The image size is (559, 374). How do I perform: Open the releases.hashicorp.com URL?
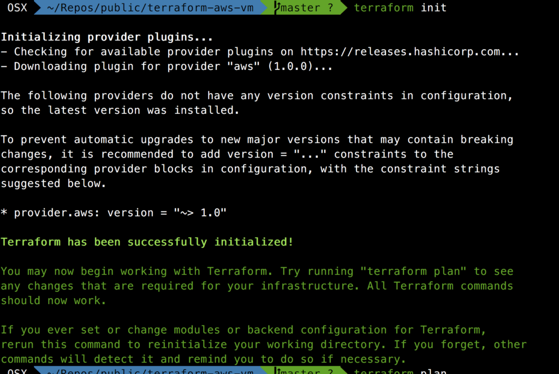[x=409, y=52]
